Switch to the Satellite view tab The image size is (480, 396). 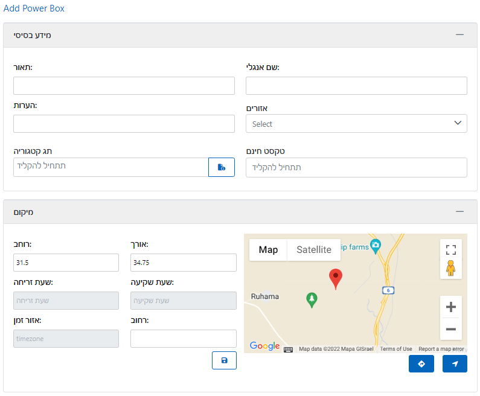click(x=313, y=250)
